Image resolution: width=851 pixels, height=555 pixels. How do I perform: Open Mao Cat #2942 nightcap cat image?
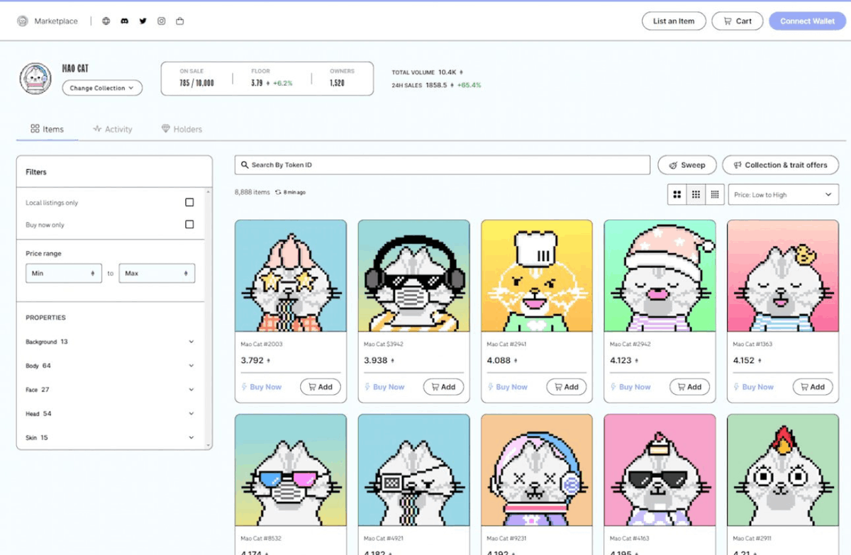tap(660, 276)
